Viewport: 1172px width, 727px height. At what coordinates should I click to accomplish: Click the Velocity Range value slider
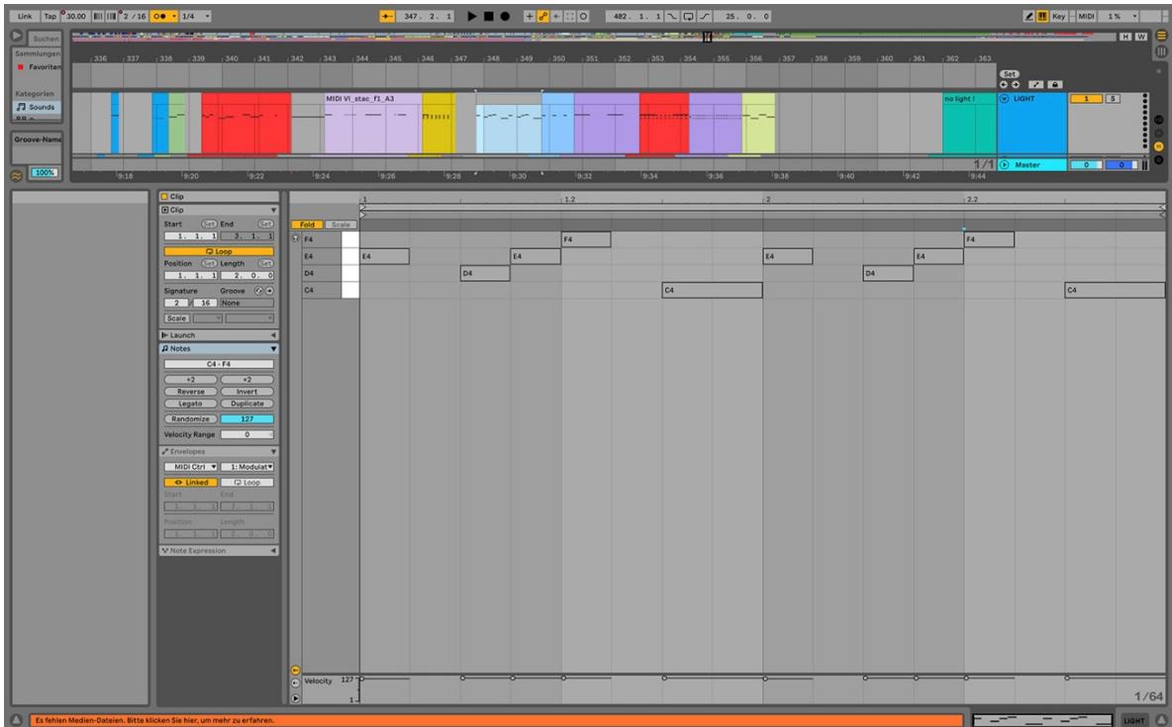pos(246,434)
